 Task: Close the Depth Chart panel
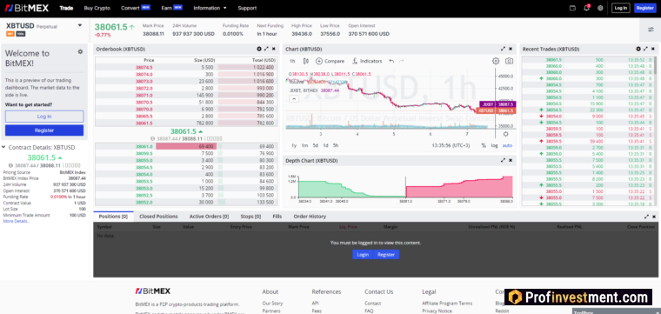(511, 160)
